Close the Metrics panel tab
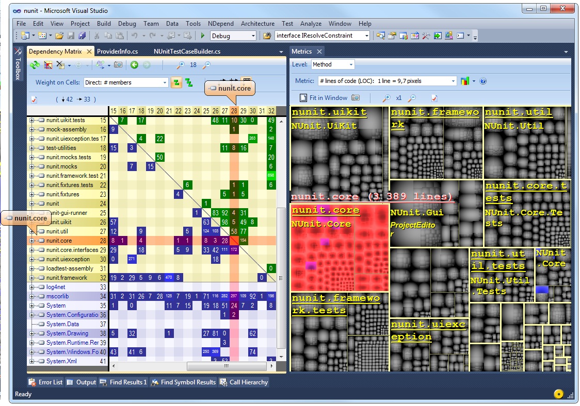The image size is (580, 406). click(x=319, y=52)
